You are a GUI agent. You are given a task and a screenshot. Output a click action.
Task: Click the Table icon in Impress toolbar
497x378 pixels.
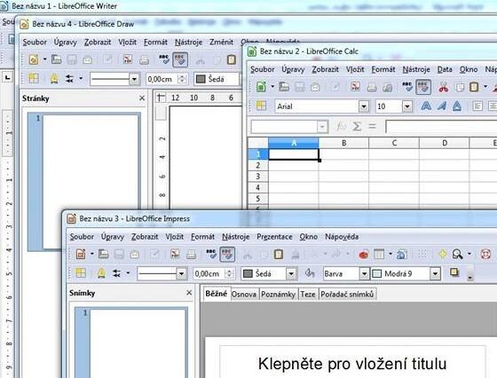click(x=379, y=254)
